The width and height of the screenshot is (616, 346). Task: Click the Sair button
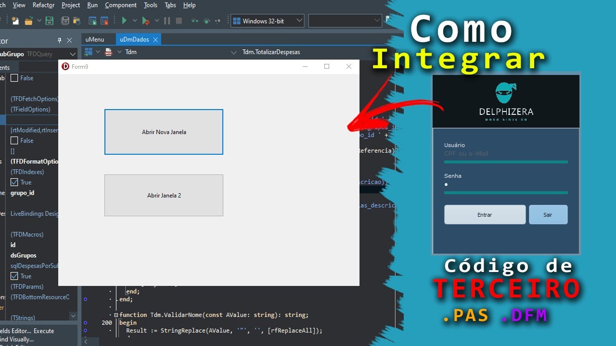tap(548, 215)
